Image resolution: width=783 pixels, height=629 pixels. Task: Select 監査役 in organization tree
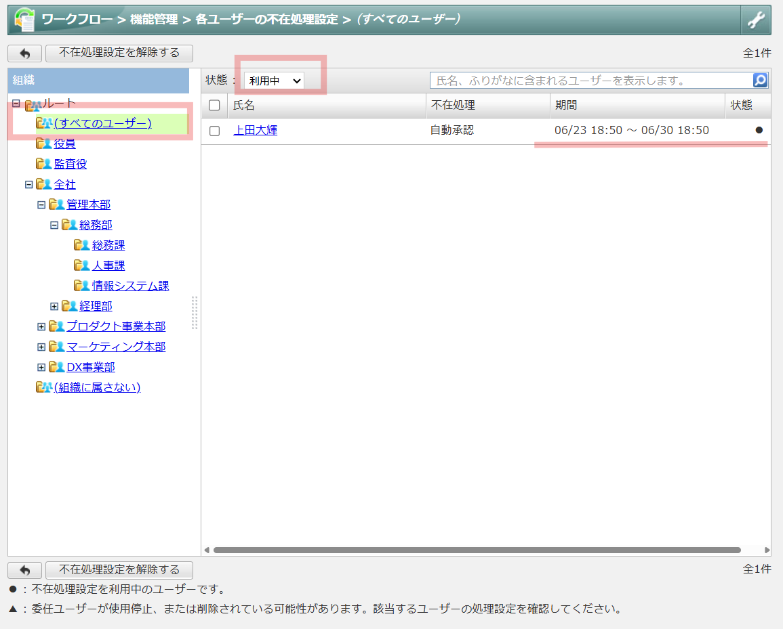pyautogui.click(x=71, y=164)
